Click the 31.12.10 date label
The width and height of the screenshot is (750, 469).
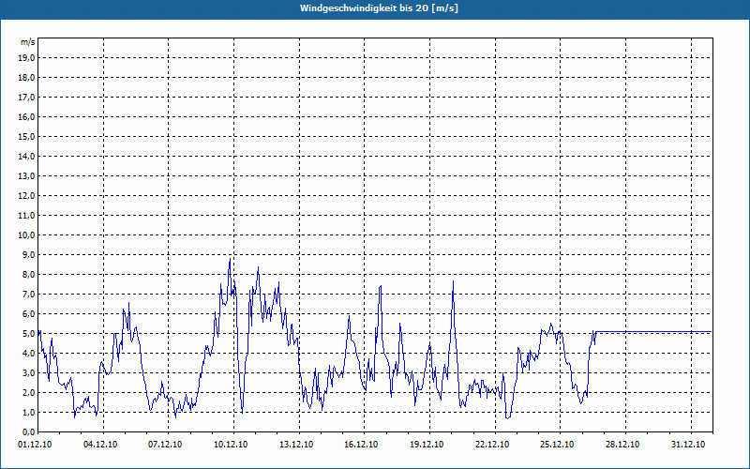coord(688,445)
